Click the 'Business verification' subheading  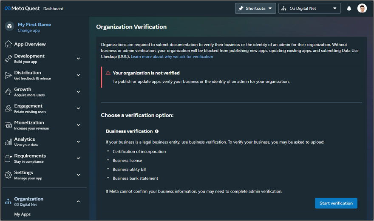(x=129, y=131)
